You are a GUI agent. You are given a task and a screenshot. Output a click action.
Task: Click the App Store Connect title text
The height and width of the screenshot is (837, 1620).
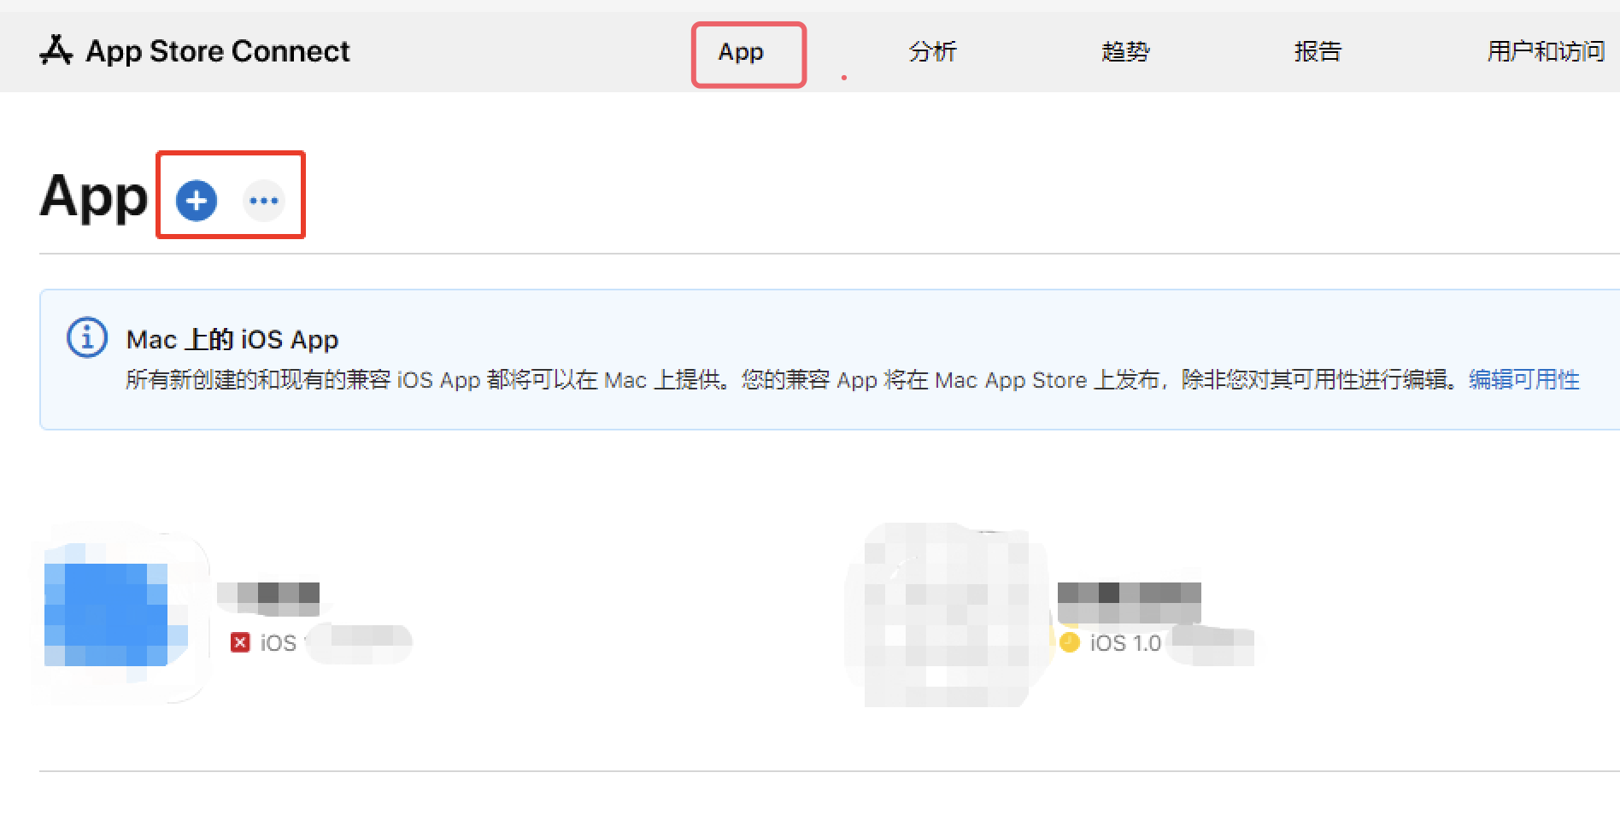click(x=218, y=51)
